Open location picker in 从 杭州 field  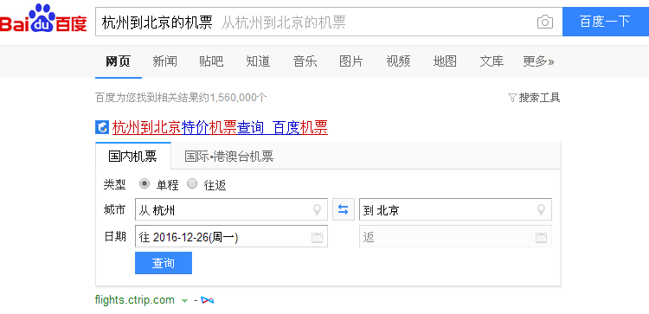tap(317, 210)
